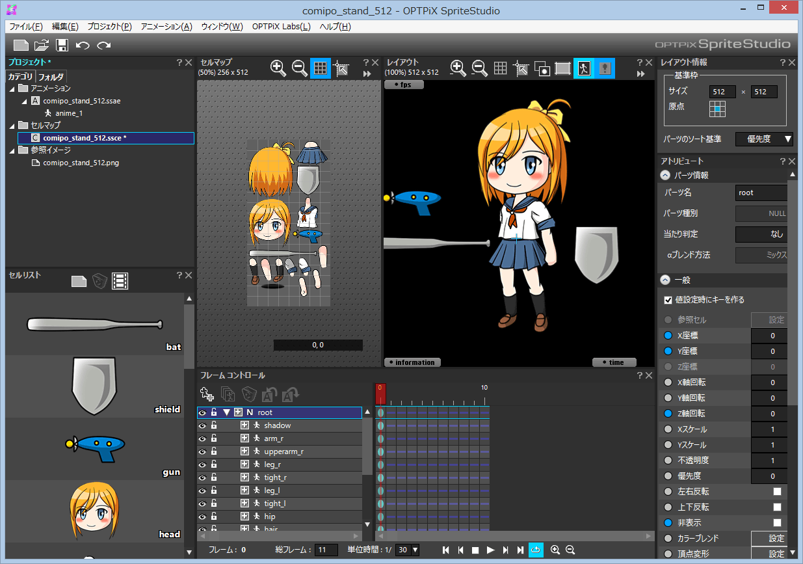Click the filmstrip icon in セルリスト toolbar

120,281
